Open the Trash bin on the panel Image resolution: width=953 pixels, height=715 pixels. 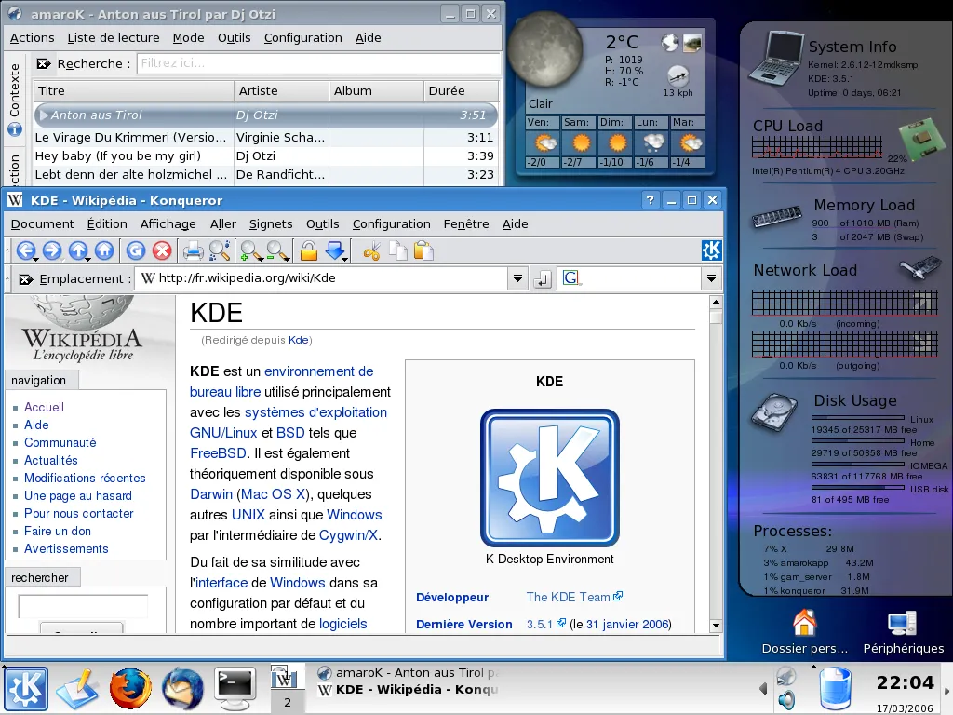[x=836, y=689]
